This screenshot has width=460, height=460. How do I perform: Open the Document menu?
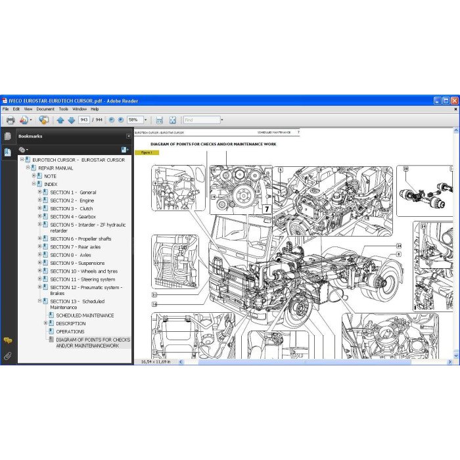[45, 109]
